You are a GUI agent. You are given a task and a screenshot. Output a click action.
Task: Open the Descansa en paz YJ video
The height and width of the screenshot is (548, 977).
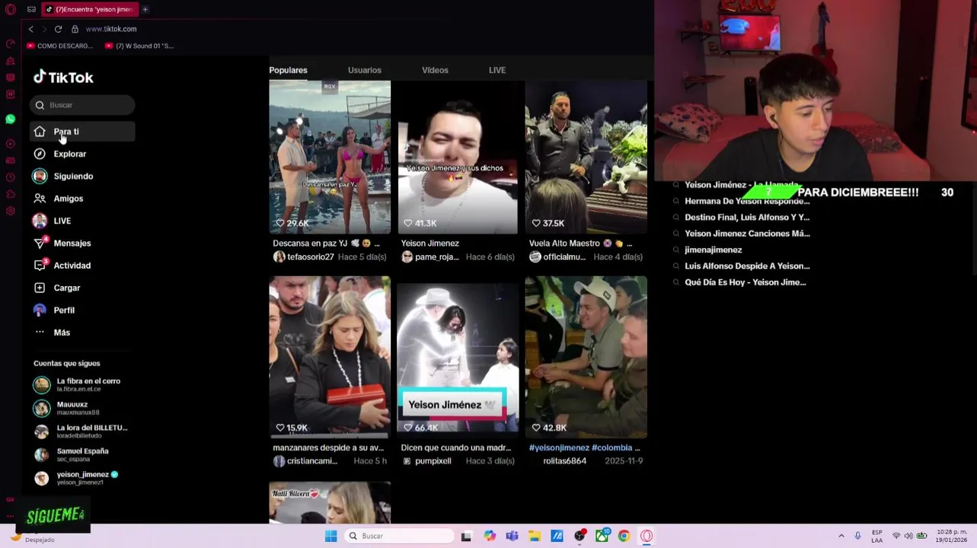click(330, 157)
